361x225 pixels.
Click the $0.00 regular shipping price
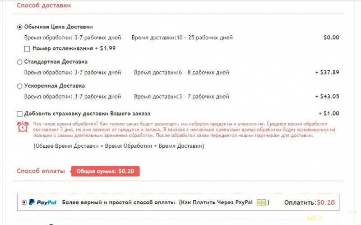(x=331, y=37)
